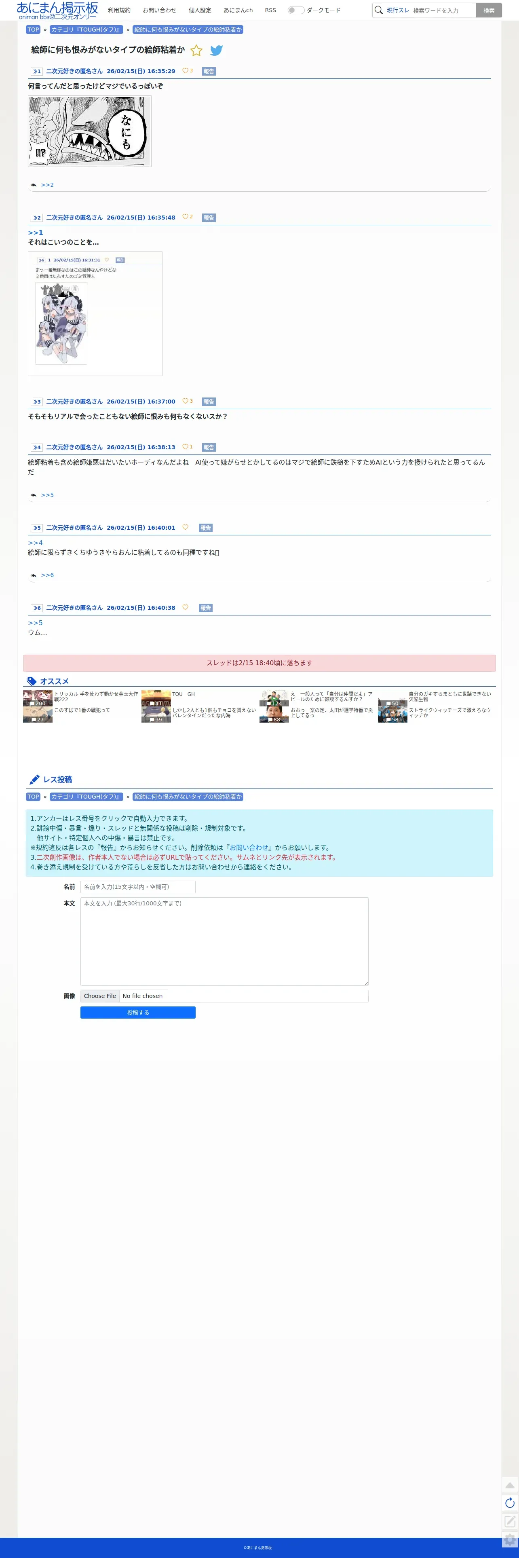Open recommended thread トリッカル 手を使わず動かせ金玉大作戦222
Viewport: 519px width, 1558px height.
pos(96,697)
